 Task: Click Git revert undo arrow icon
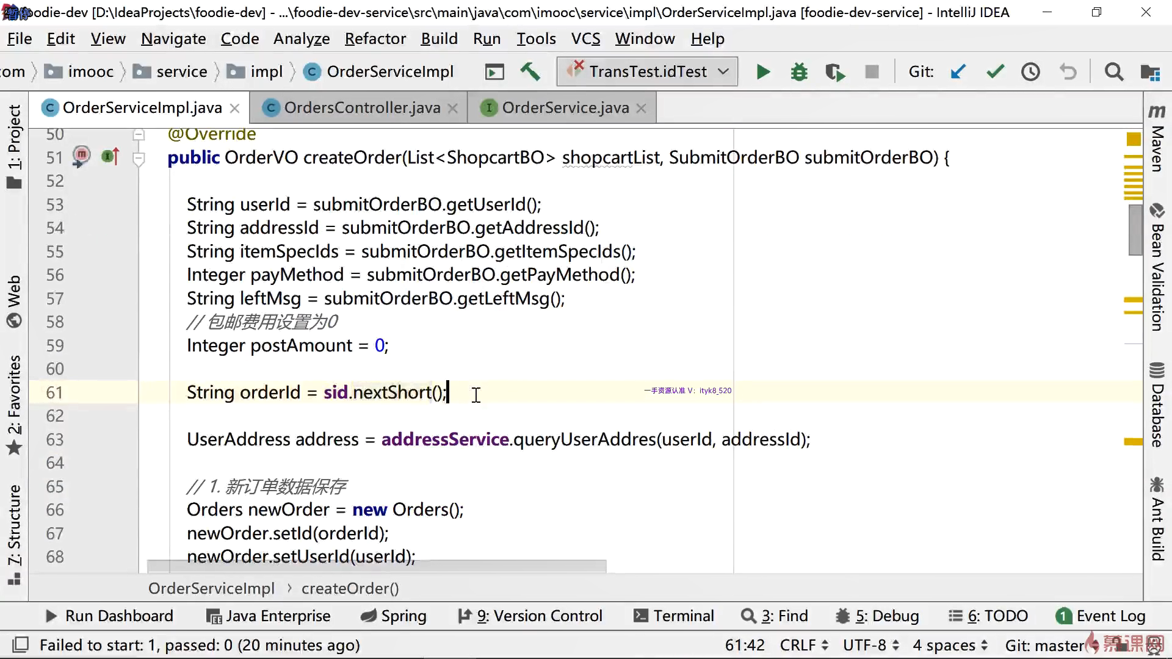[1068, 72]
